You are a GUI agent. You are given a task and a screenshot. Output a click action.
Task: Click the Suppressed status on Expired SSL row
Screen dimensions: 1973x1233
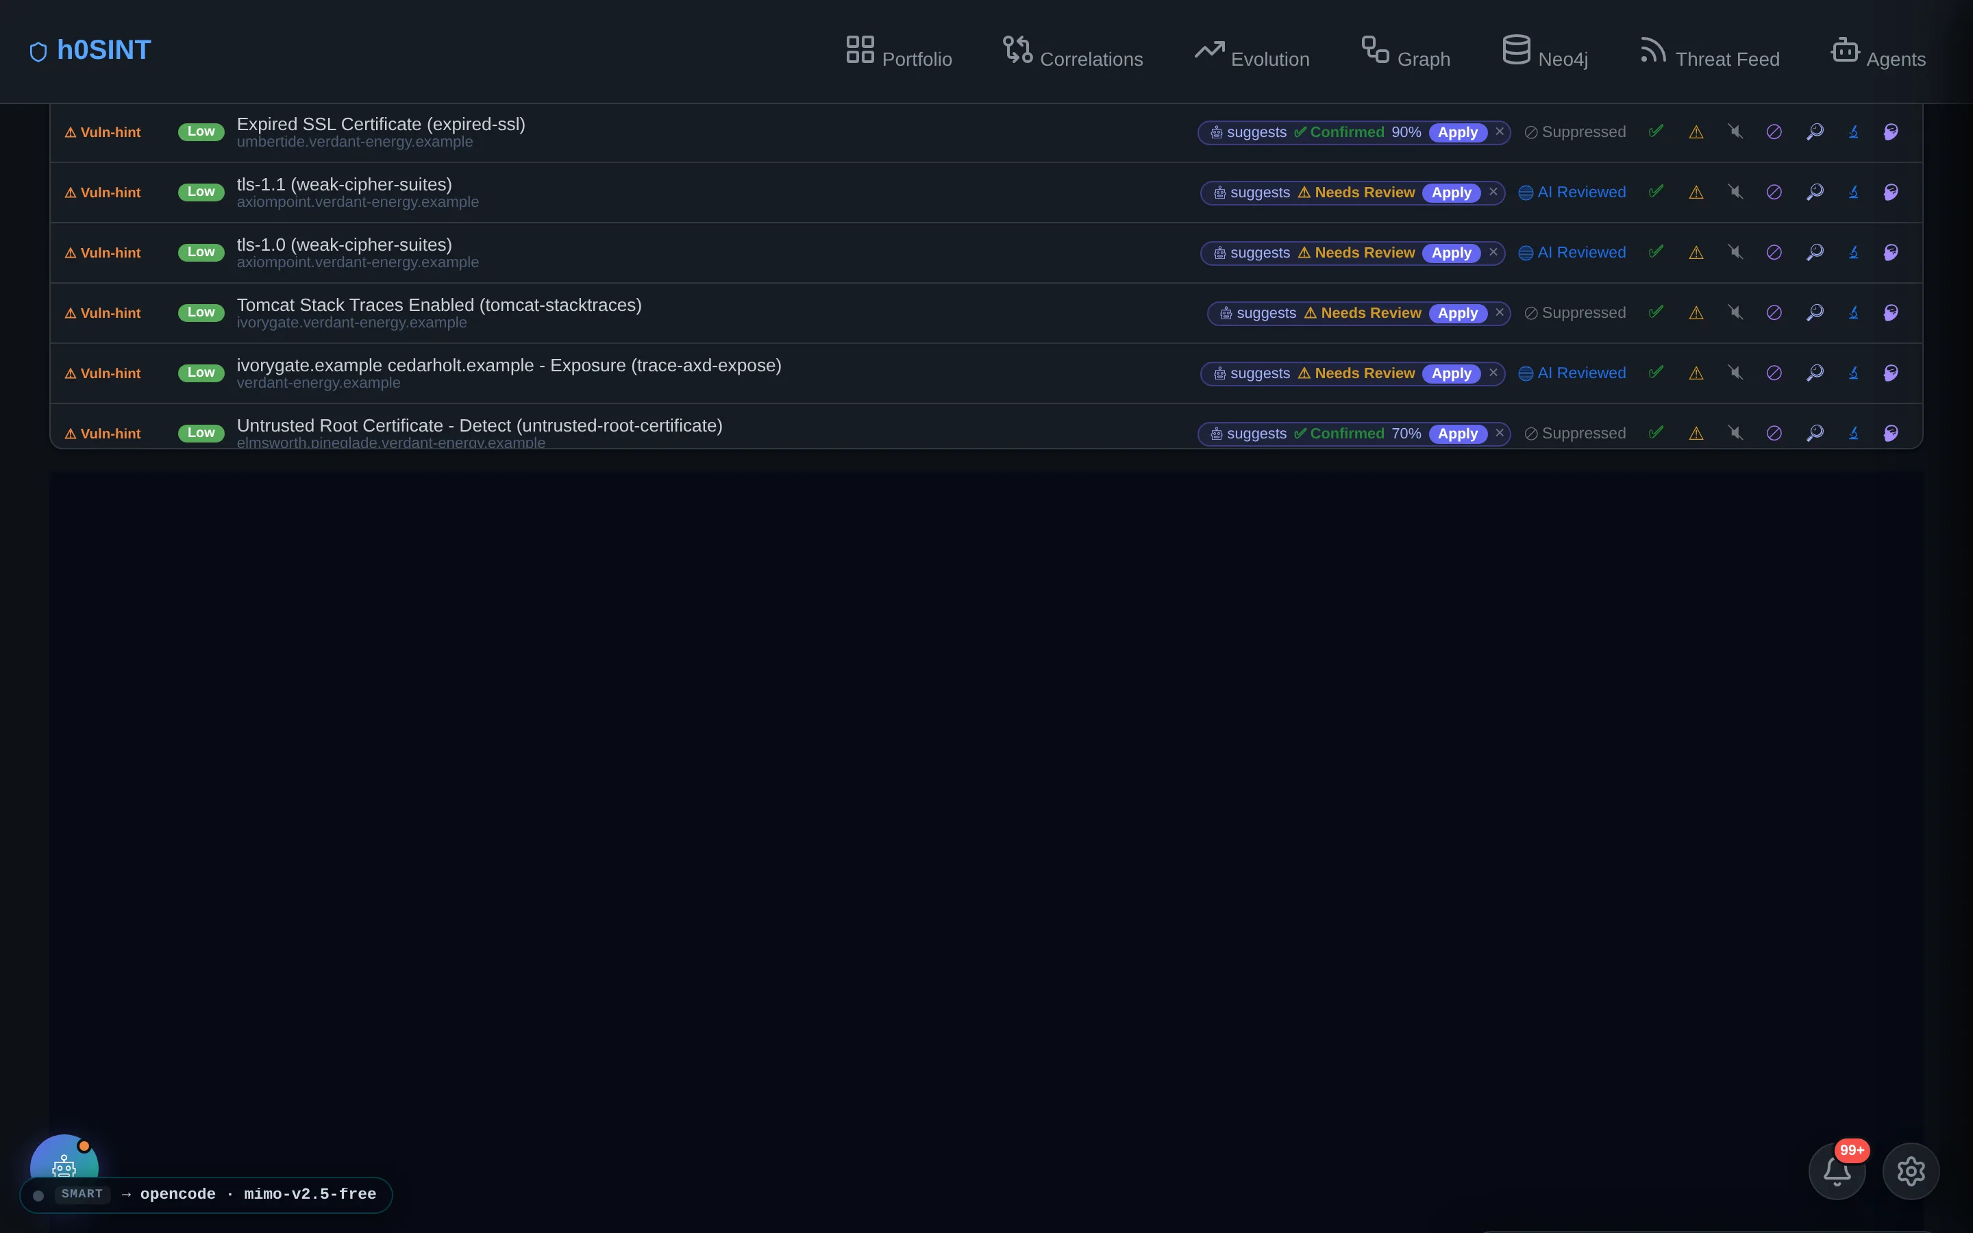click(x=1574, y=132)
